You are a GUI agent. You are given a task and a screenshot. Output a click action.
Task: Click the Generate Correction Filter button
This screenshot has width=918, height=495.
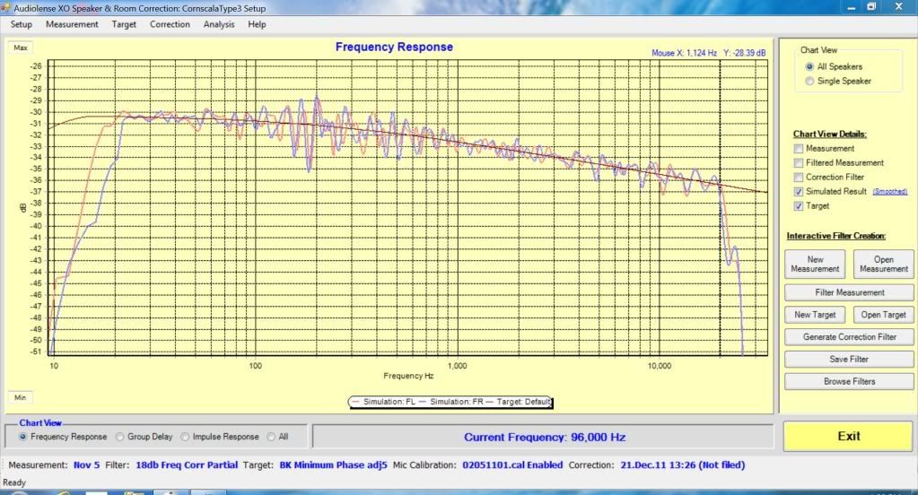coord(849,337)
